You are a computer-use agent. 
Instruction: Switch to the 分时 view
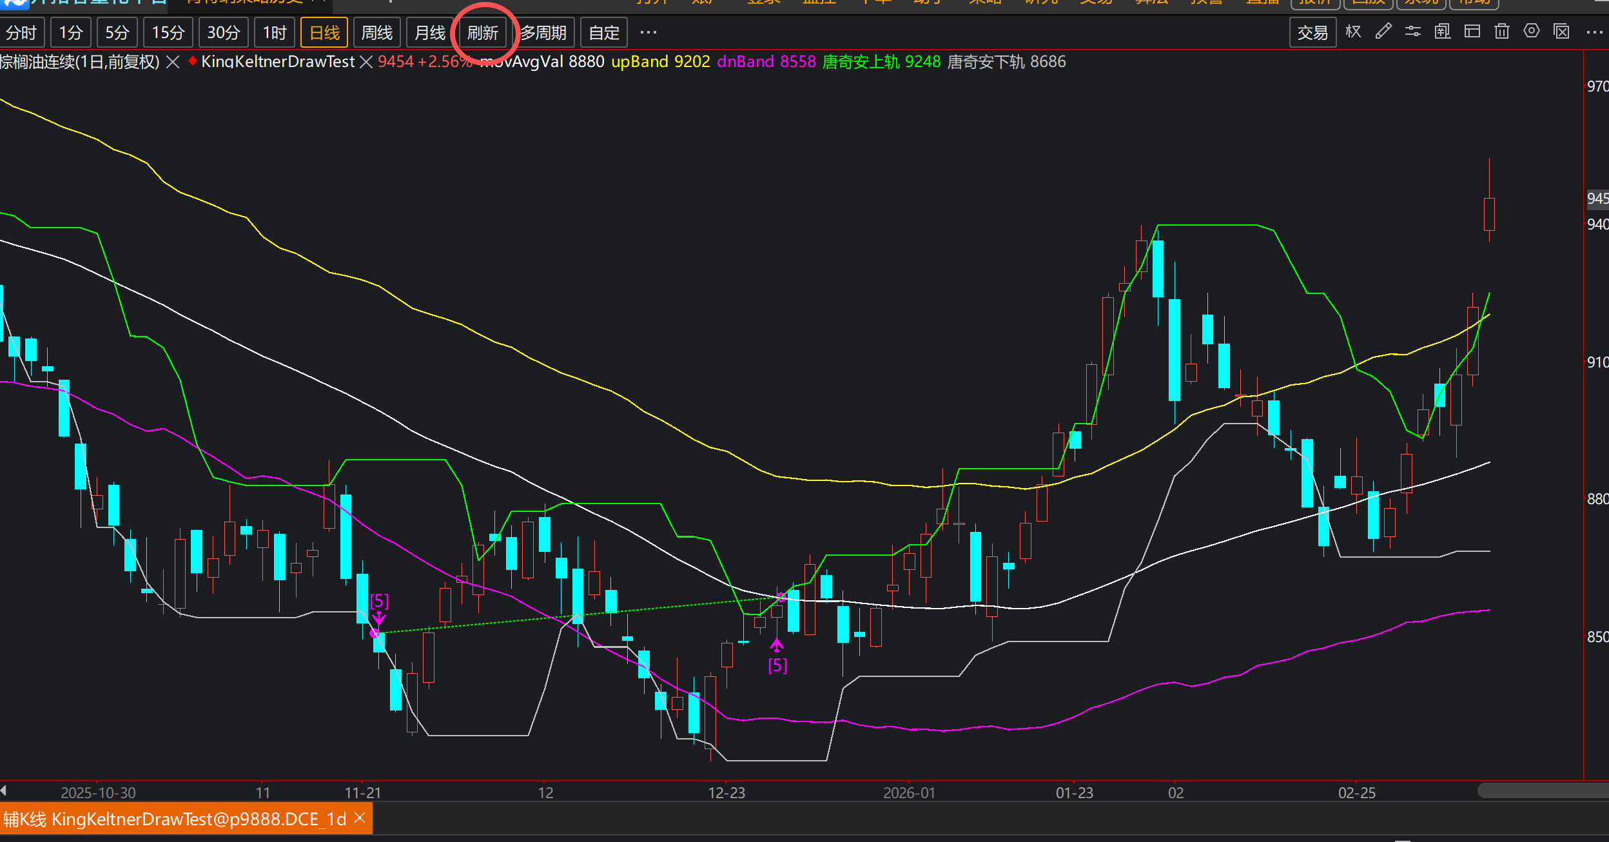[21, 33]
